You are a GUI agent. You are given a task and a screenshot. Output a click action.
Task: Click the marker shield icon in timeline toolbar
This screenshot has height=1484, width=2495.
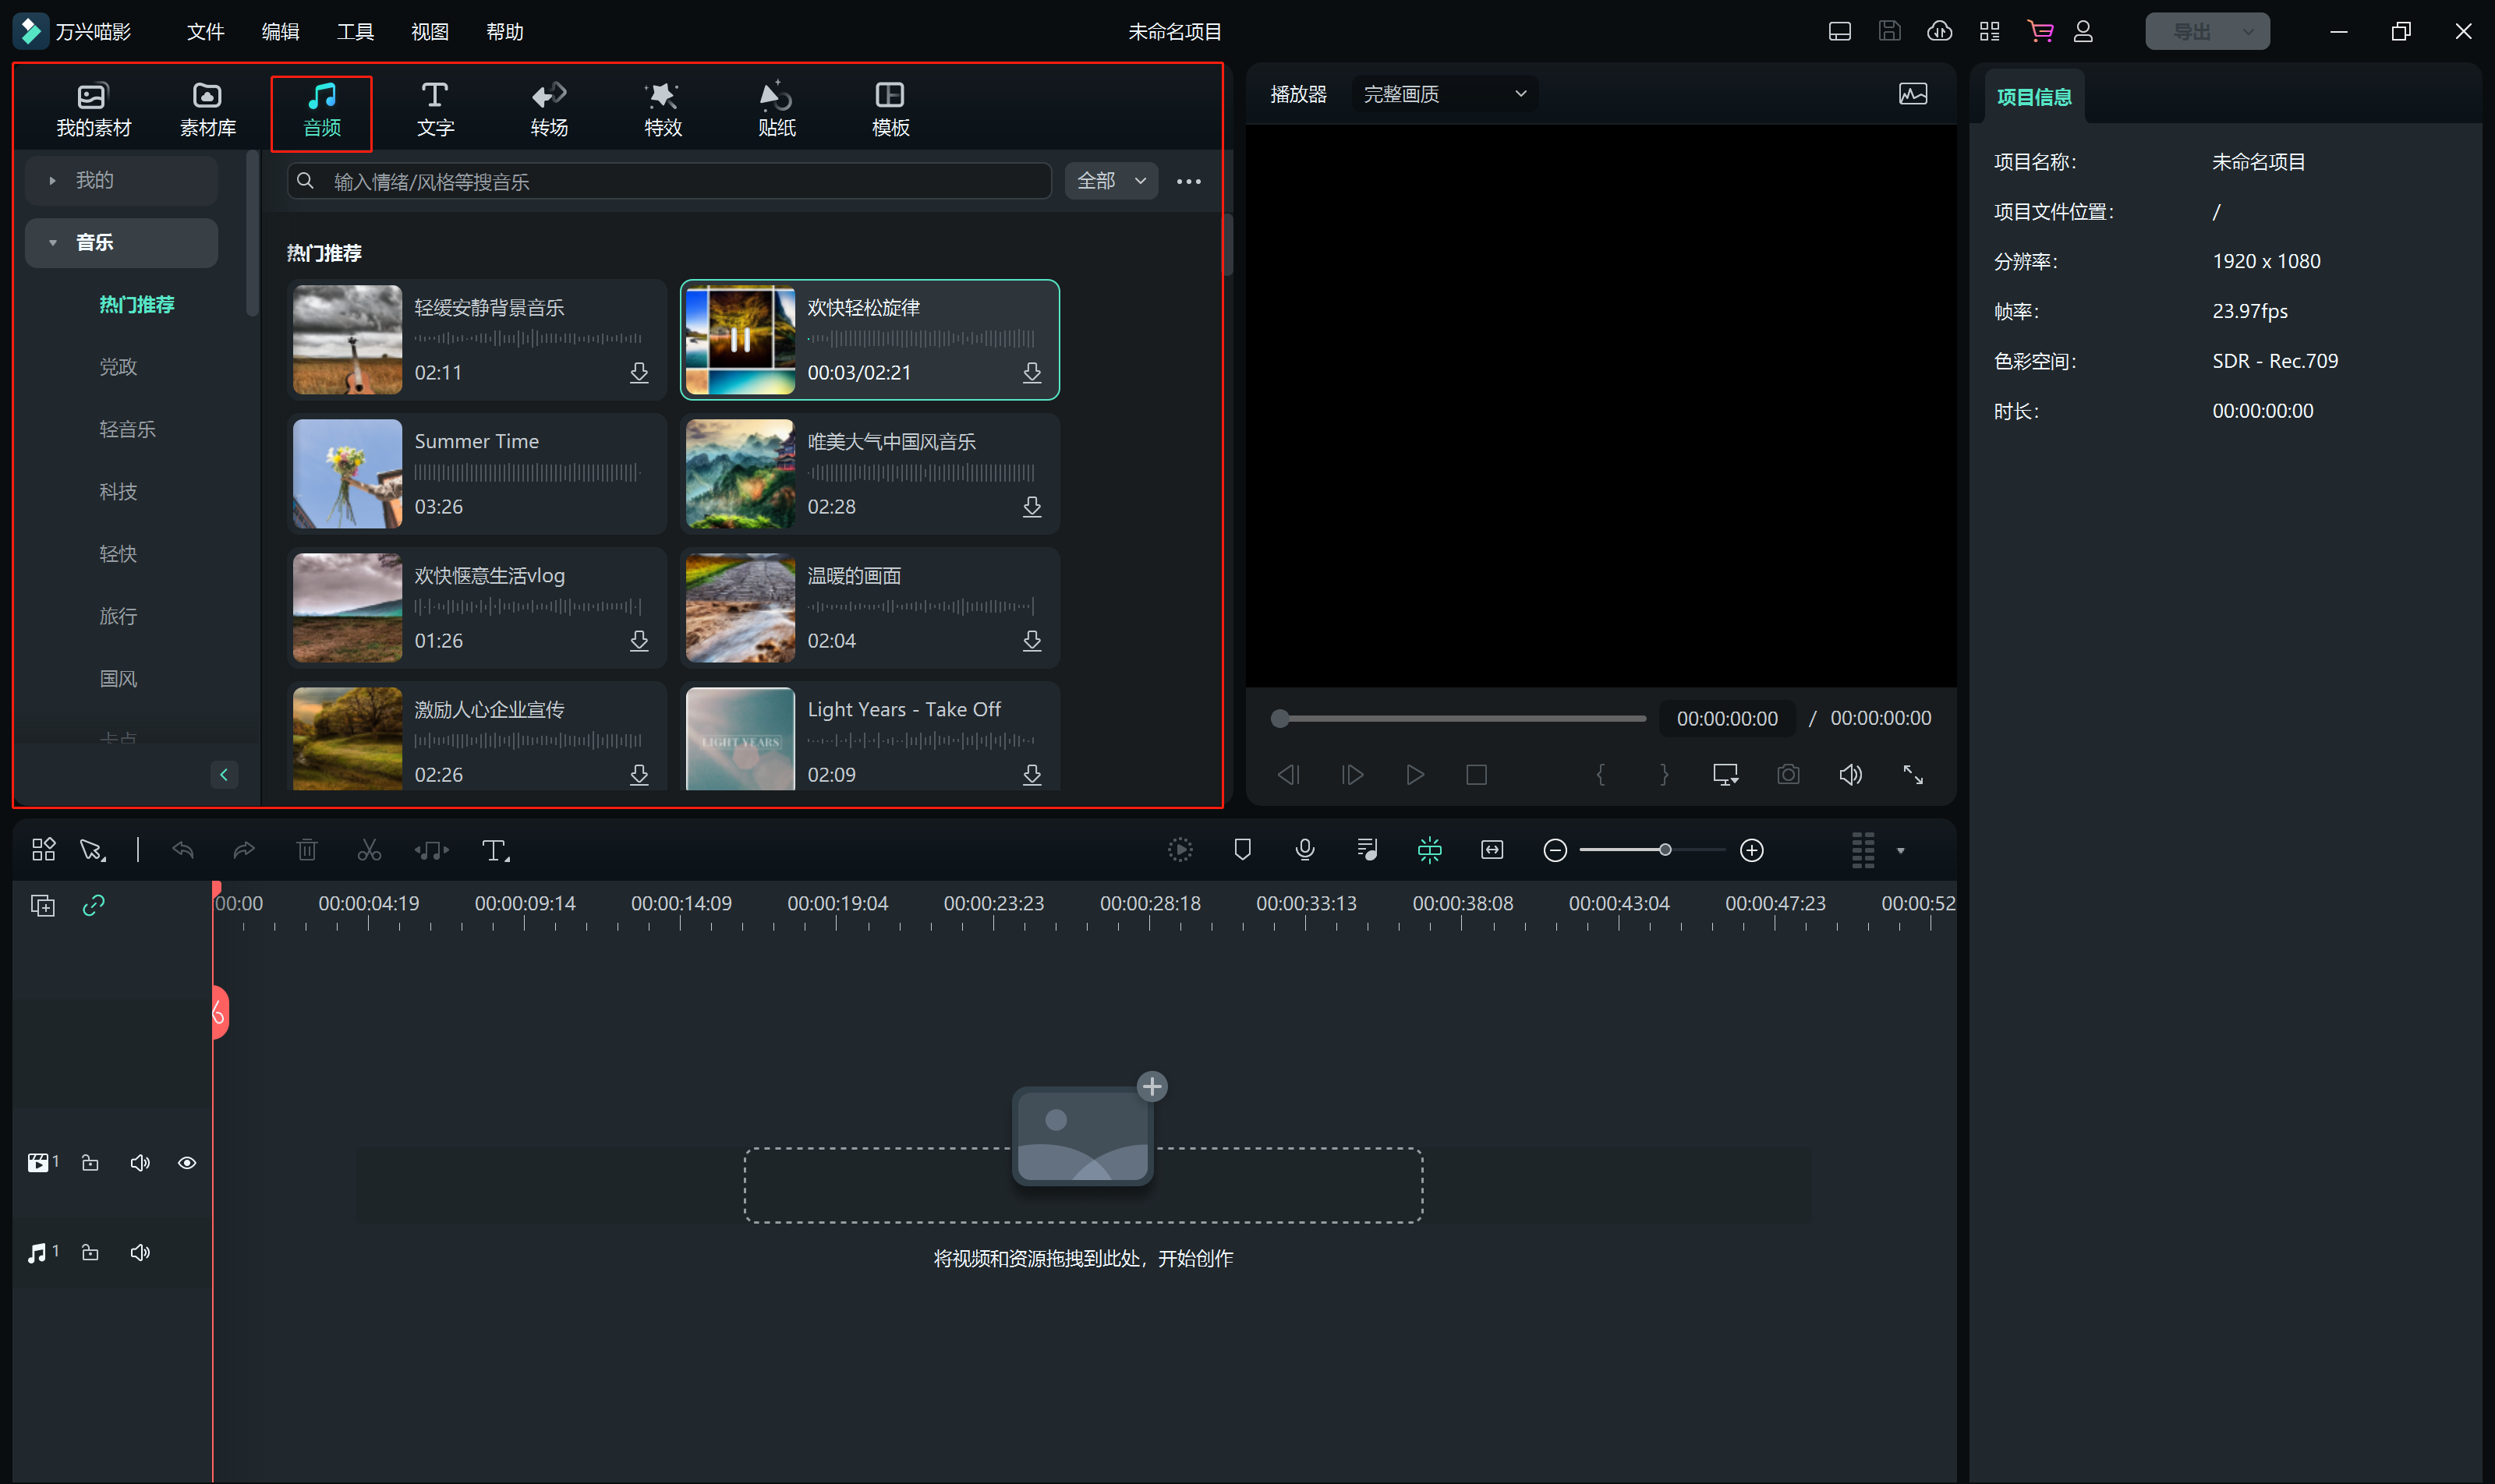pos(1241,850)
